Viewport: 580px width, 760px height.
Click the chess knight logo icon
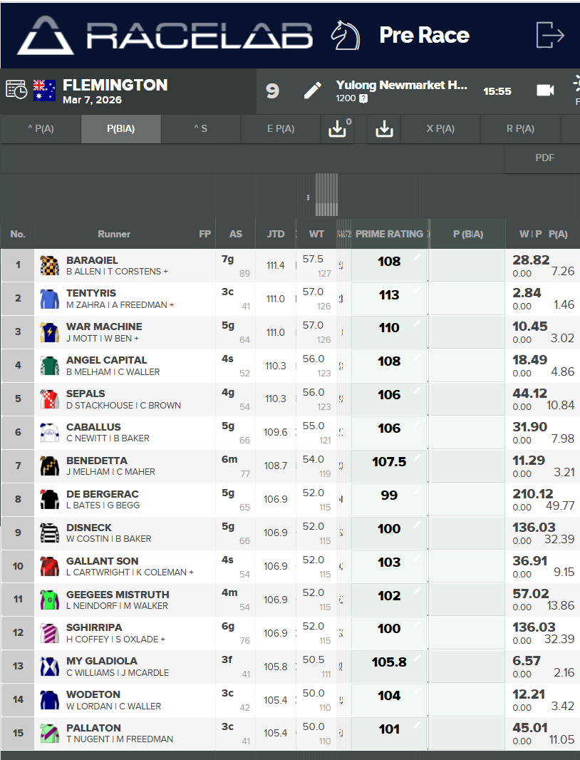(346, 35)
